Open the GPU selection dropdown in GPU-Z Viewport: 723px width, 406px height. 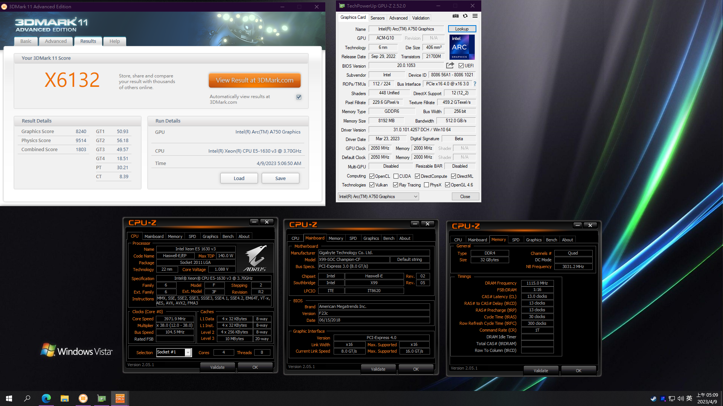(x=378, y=196)
